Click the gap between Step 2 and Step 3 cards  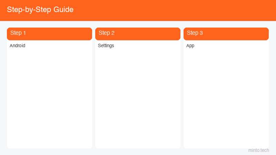coord(182,88)
